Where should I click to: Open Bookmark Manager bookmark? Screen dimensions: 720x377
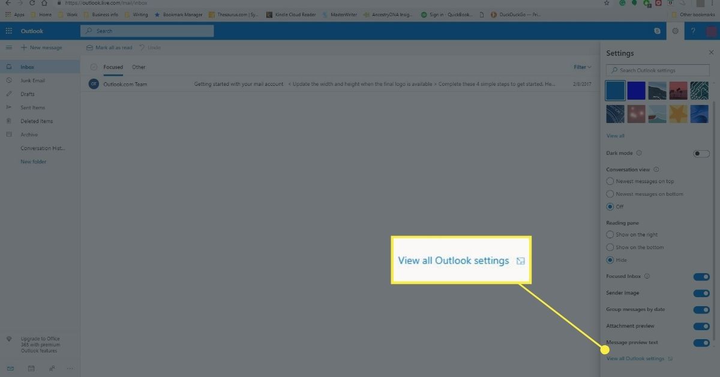click(x=179, y=14)
